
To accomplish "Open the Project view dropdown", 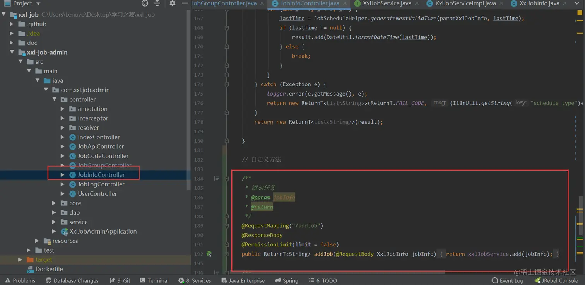I will point(38,3).
